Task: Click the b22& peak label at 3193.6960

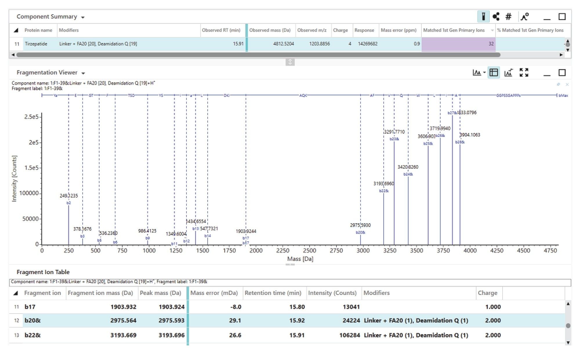Action: [384, 191]
